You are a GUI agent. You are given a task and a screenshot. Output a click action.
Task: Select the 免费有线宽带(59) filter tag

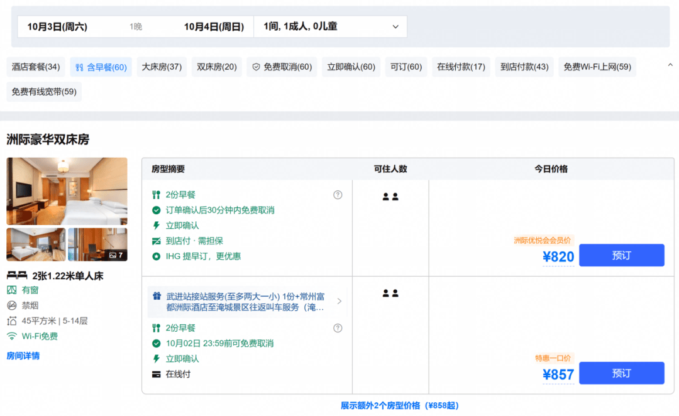[44, 92]
